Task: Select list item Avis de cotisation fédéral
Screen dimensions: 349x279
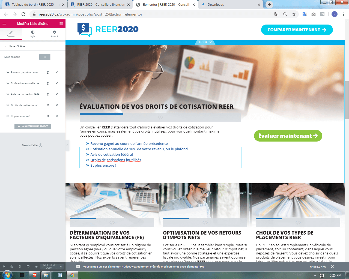Action: pyautogui.click(x=112, y=155)
